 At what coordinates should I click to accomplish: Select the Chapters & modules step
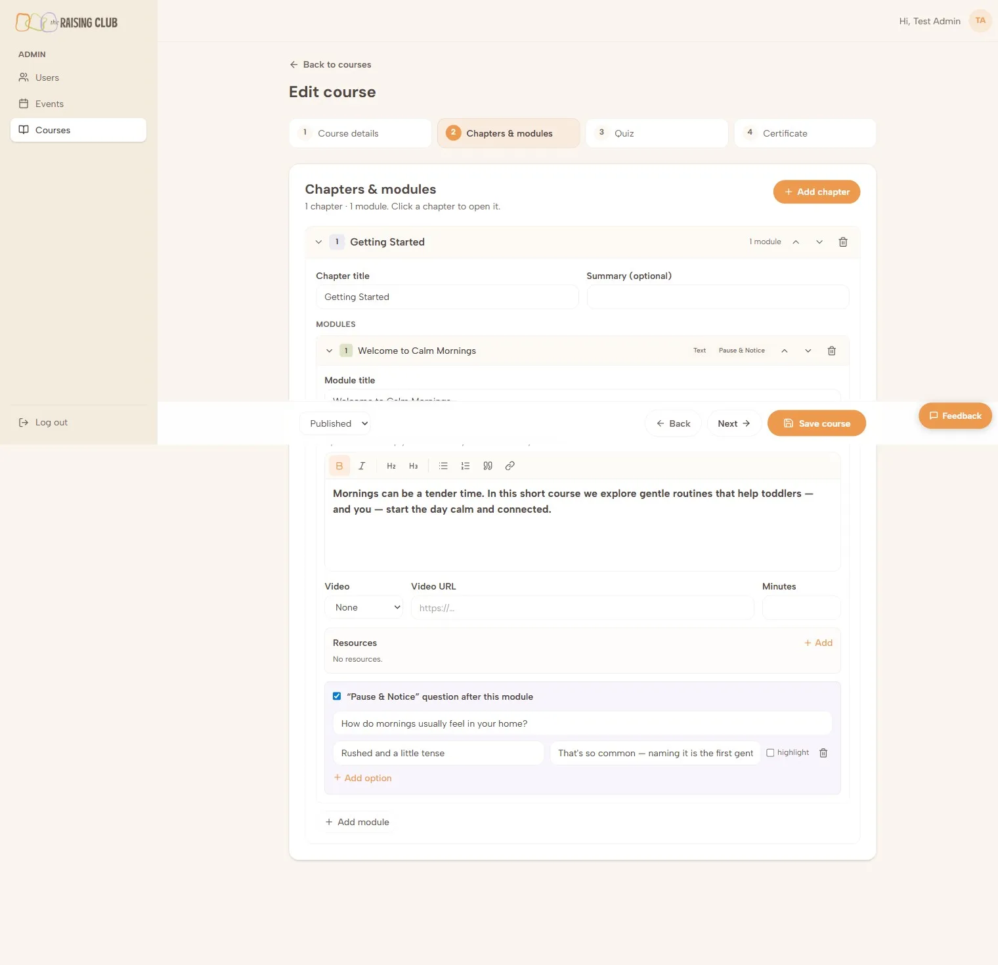click(x=508, y=133)
